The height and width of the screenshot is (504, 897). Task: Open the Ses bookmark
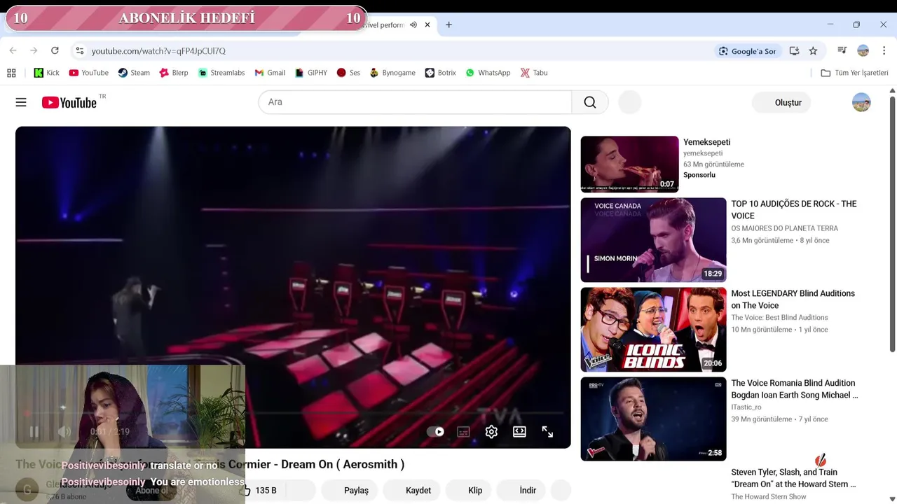point(348,73)
